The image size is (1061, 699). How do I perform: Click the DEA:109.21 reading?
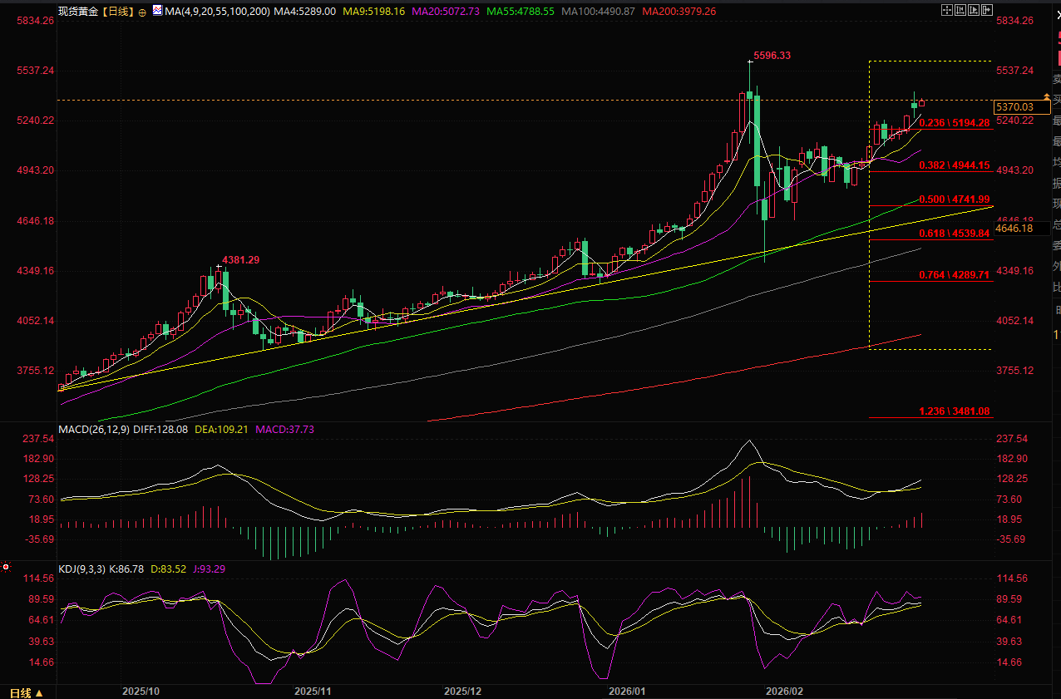222,430
